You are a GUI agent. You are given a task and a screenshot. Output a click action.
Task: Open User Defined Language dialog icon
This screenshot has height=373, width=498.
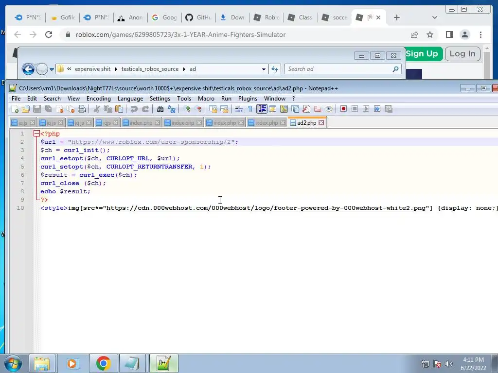point(272,109)
